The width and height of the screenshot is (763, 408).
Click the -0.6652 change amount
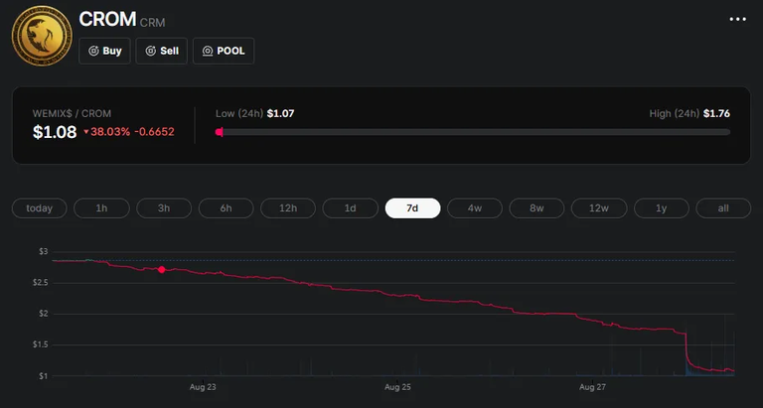154,132
